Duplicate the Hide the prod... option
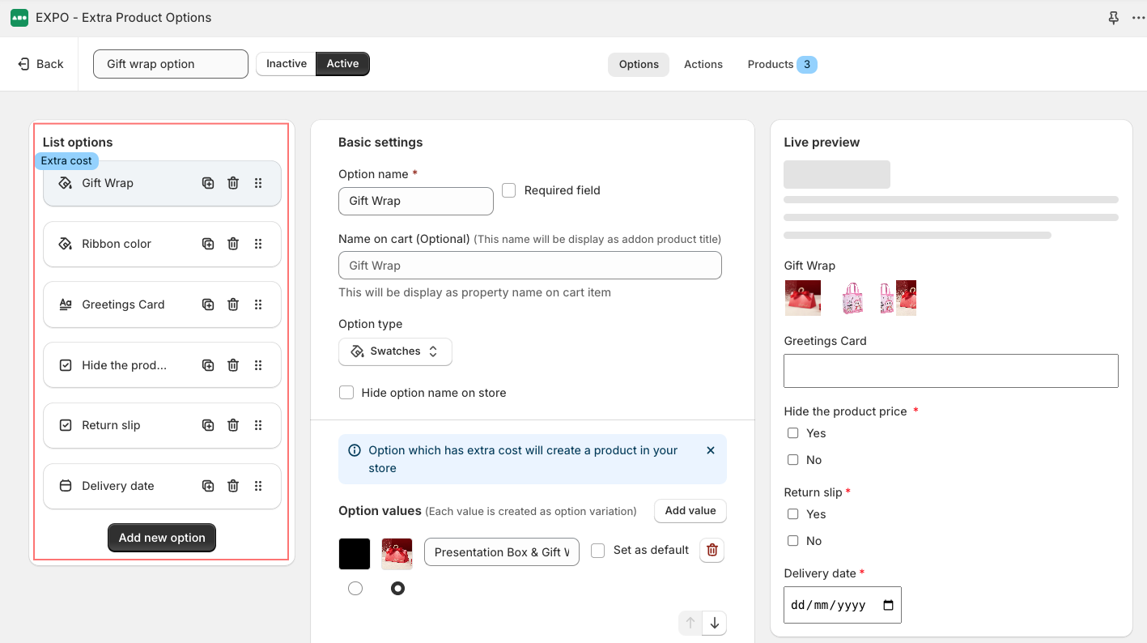 [208, 365]
